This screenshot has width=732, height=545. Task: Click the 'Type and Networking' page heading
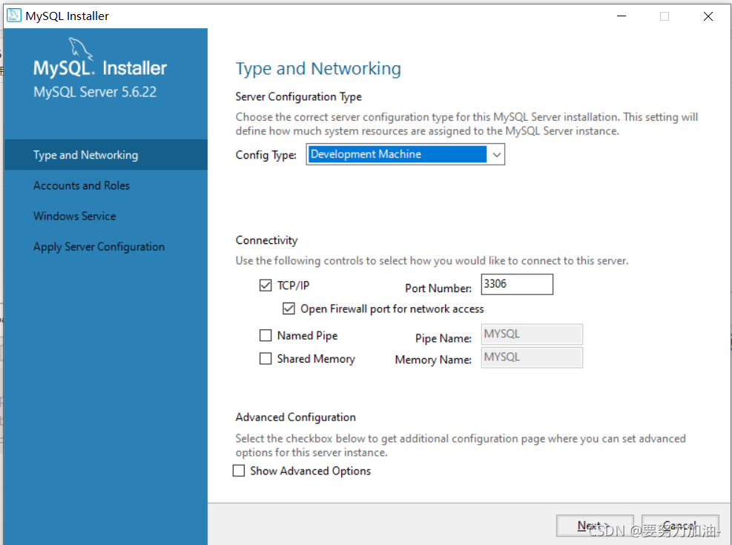tap(318, 69)
